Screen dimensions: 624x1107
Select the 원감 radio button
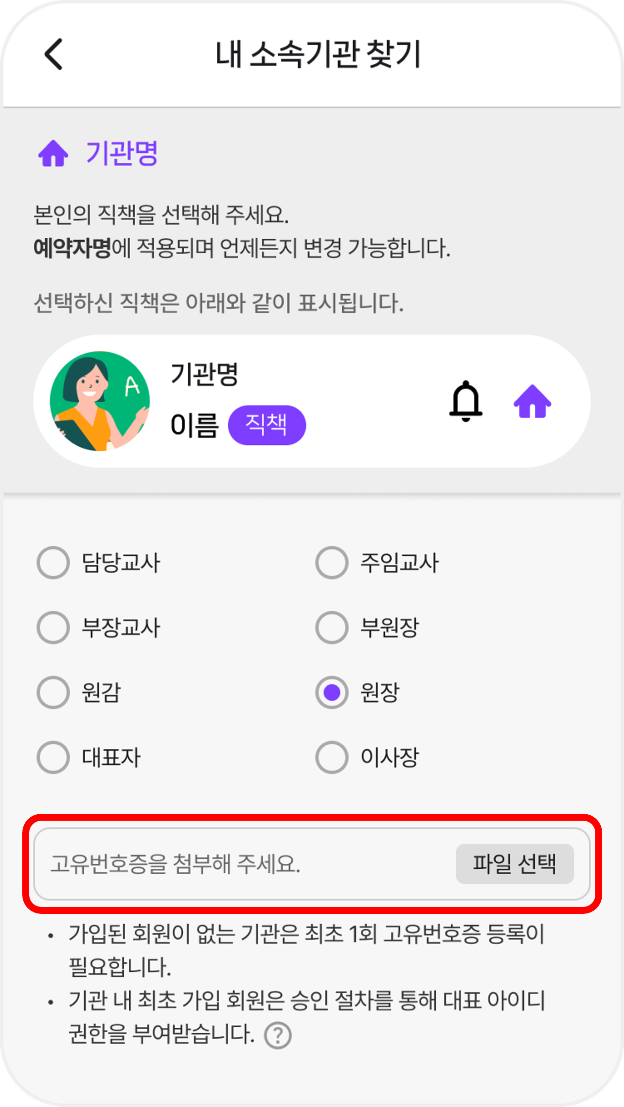click(x=53, y=692)
